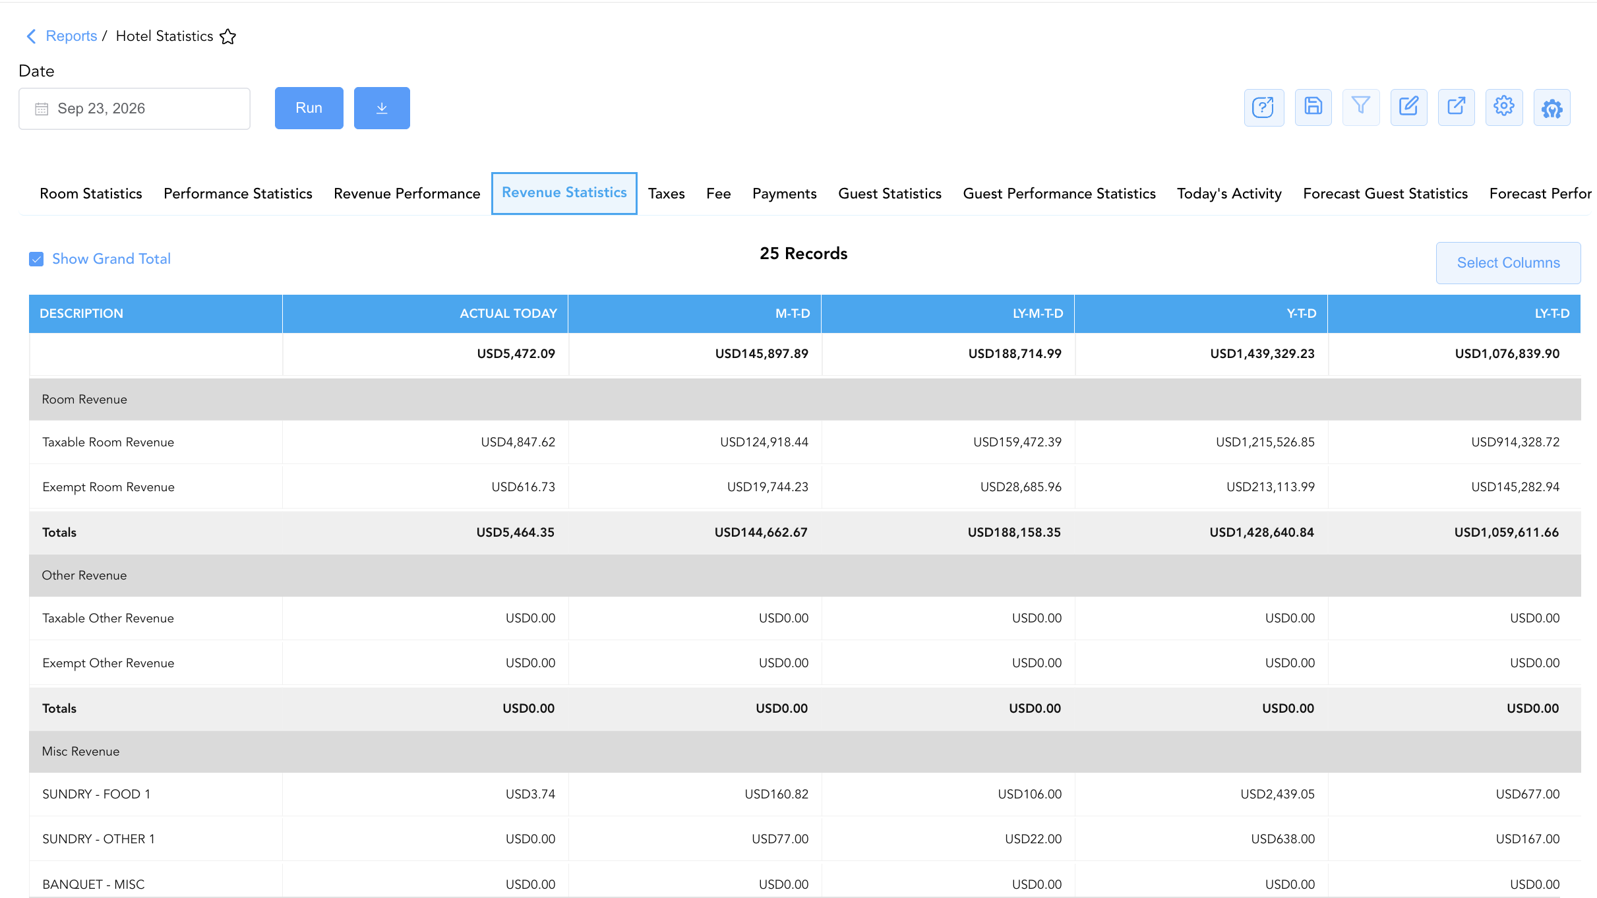Open the Revenue Performance tab
The width and height of the screenshot is (1597, 898).
click(x=407, y=194)
